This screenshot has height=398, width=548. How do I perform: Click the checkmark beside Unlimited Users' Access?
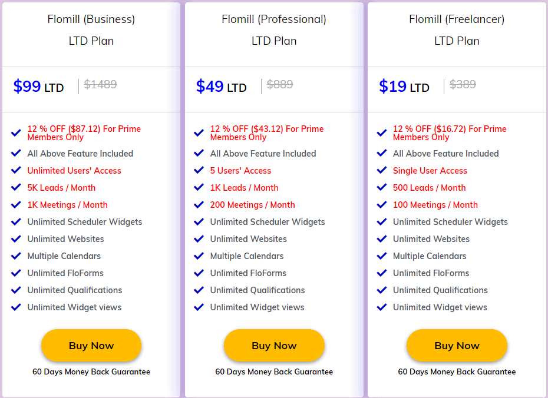[16, 171]
